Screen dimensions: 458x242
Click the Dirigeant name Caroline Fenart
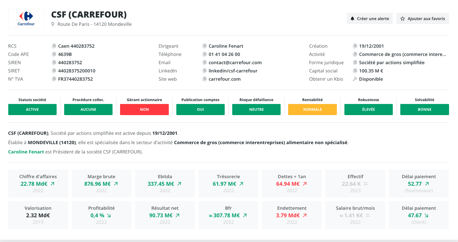(226, 46)
